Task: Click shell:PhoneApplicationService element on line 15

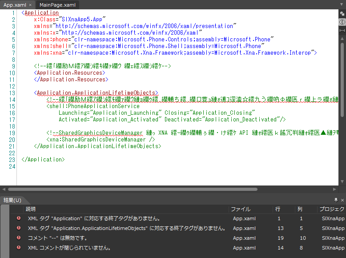Action: click(93, 106)
